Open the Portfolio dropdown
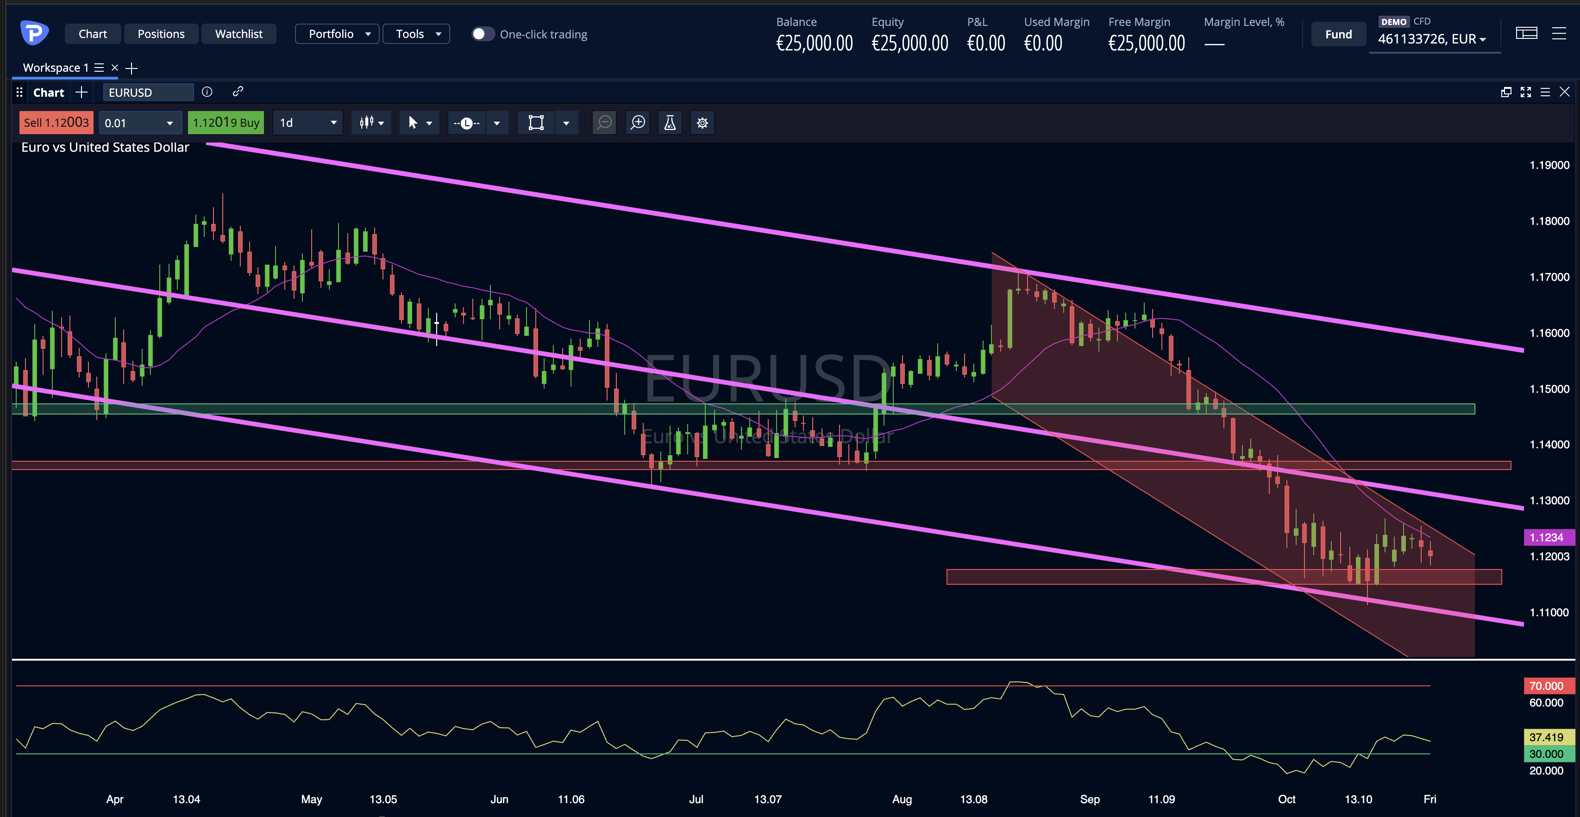The height and width of the screenshot is (817, 1580). click(x=337, y=34)
